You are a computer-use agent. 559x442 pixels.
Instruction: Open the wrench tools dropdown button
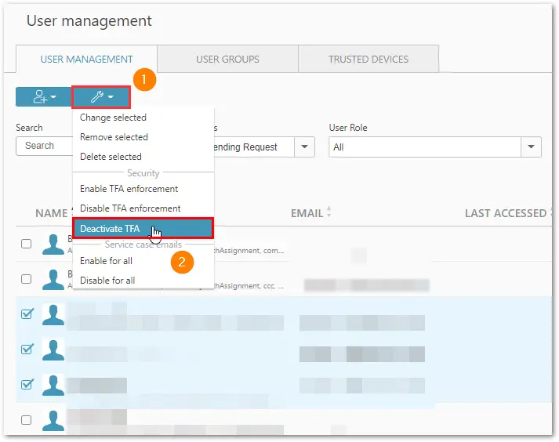[x=101, y=96]
